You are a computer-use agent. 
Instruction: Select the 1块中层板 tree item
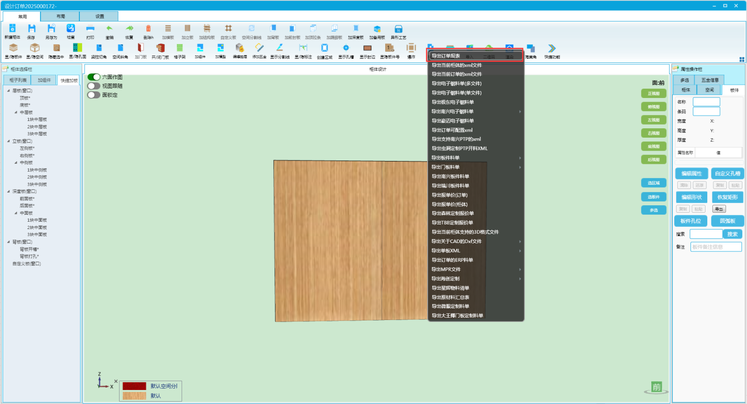pos(37,119)
